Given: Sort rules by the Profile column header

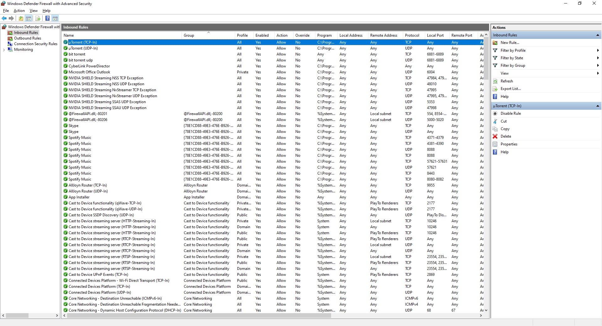Looking at the screenshot, I should tap(244, 35).
